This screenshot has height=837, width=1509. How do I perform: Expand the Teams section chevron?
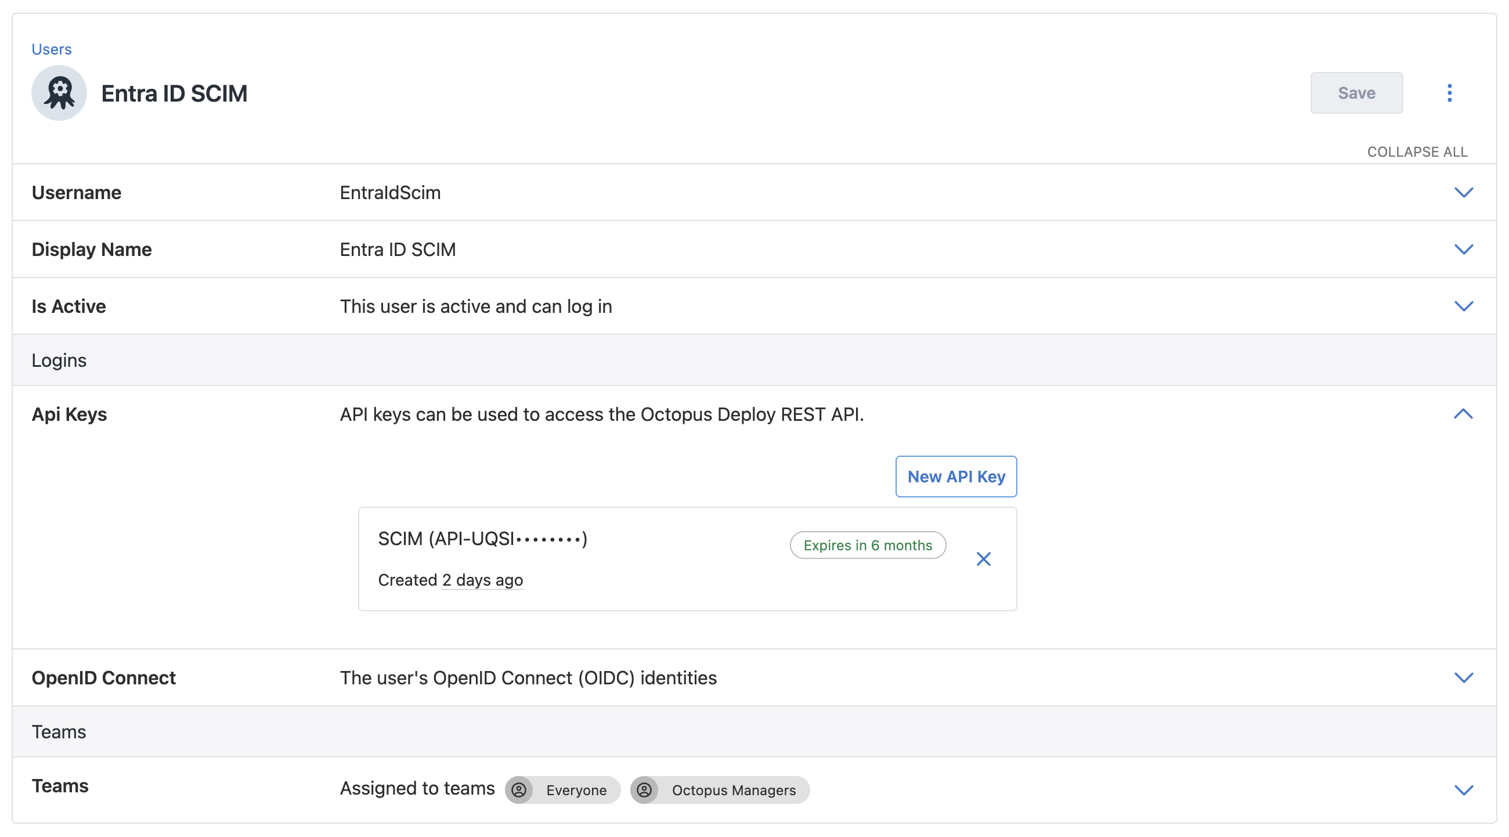coord(1463,790)
